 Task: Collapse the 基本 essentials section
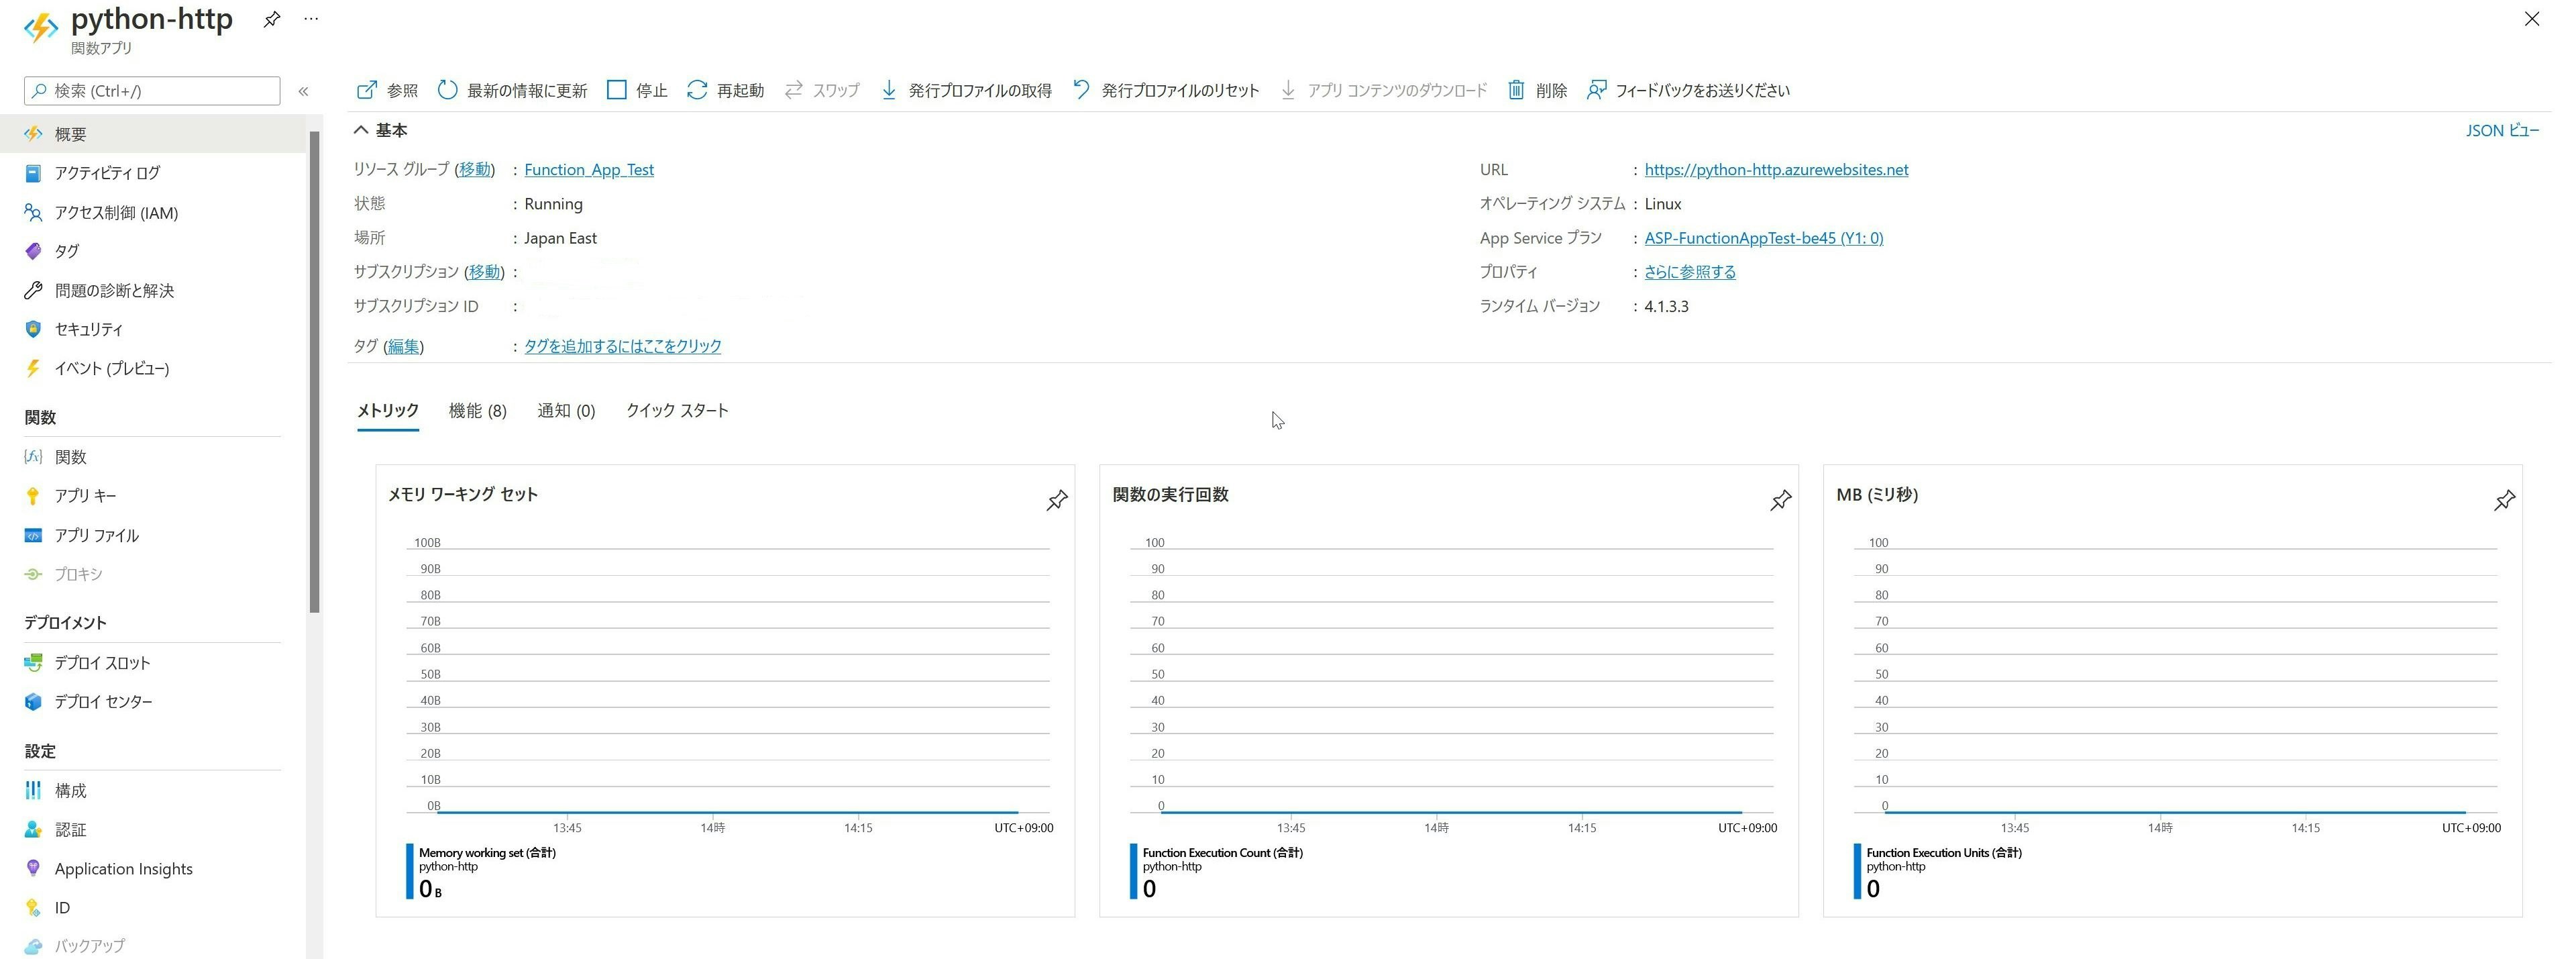(361, 130)
